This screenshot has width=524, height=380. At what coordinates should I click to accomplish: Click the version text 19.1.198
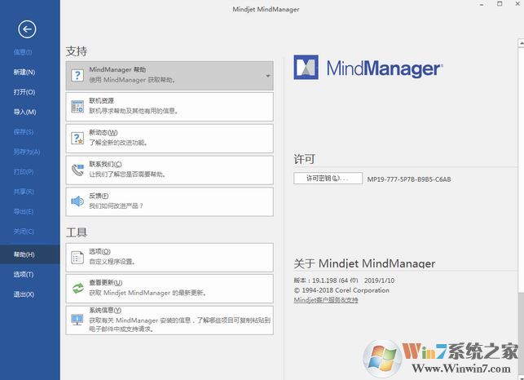[x=324, y=281]
